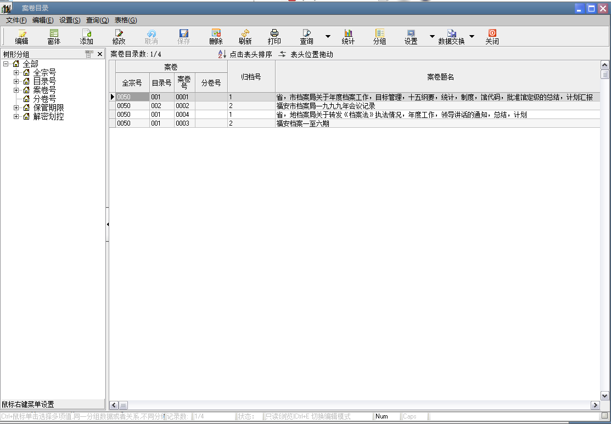Click cell 0004 in 案卷号 column
This screenshot has height=424, width=611.
[x=184, y=115]
